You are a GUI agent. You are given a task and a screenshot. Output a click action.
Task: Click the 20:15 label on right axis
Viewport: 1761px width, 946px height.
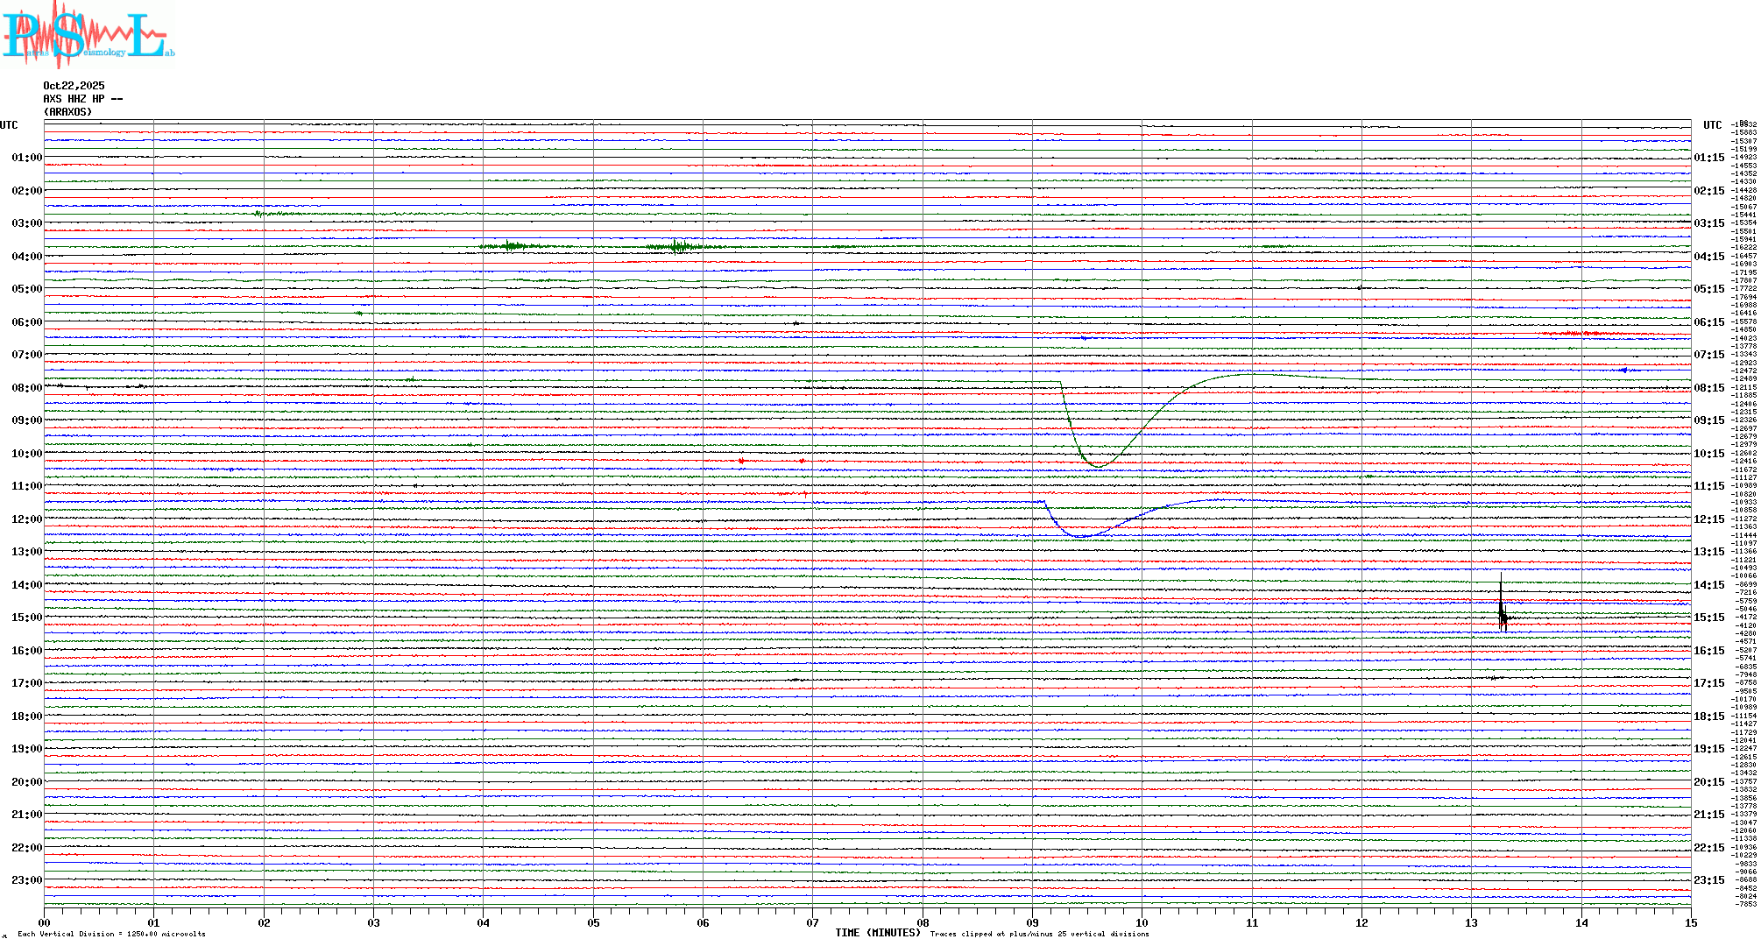coord(1708,782)
